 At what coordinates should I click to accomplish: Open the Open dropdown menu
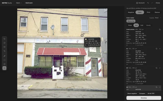pos(19,3)
